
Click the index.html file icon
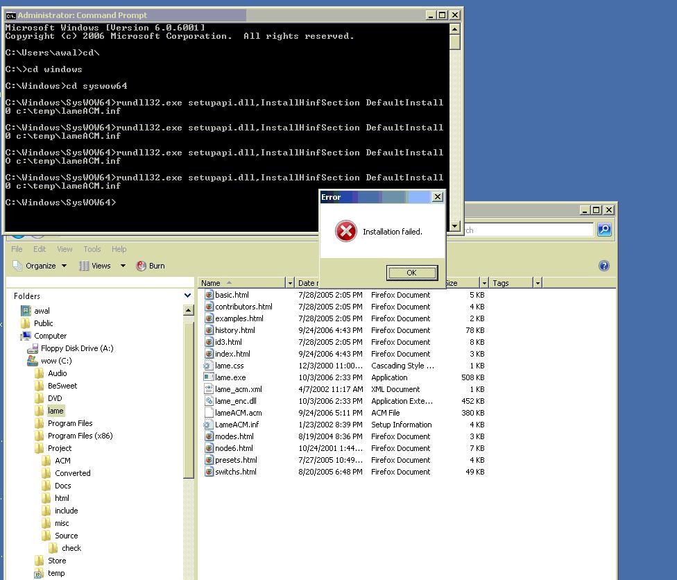(x=209, y=354)
